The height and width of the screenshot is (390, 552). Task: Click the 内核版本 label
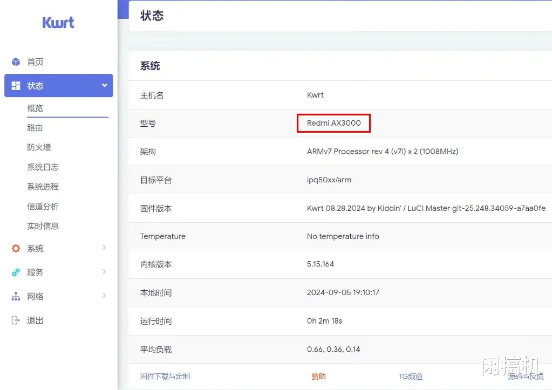click(155, 264)
